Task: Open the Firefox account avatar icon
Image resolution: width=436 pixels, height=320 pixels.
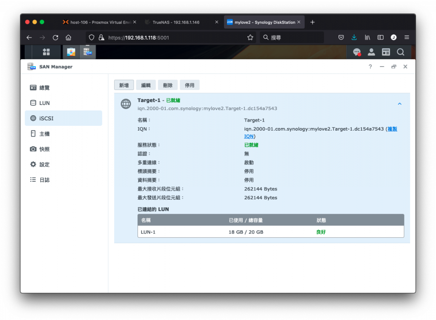Action: (393, 38)
